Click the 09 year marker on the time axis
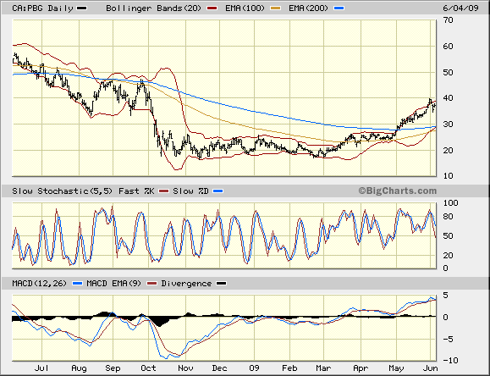 pos(254,368)
